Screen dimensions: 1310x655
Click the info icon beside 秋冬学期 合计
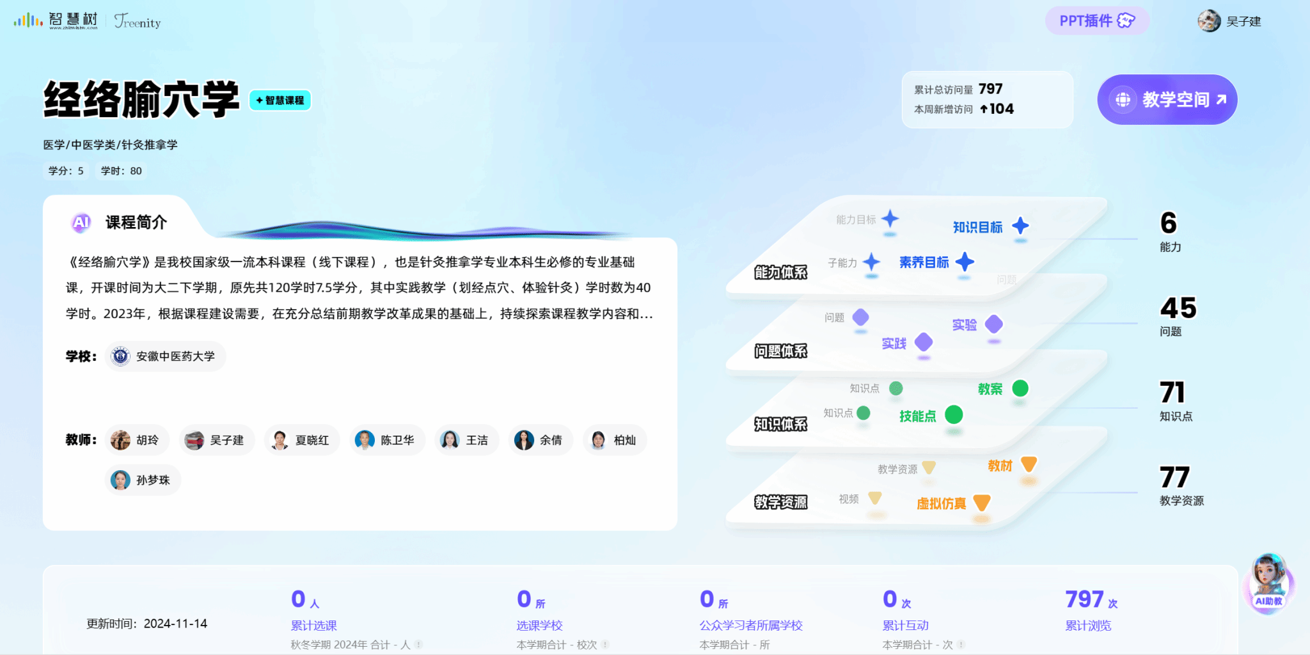pos(419,645)
